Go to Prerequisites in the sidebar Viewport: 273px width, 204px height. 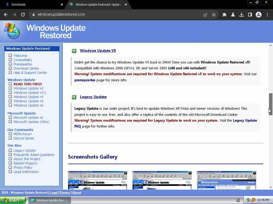click(x=23, y=64)
